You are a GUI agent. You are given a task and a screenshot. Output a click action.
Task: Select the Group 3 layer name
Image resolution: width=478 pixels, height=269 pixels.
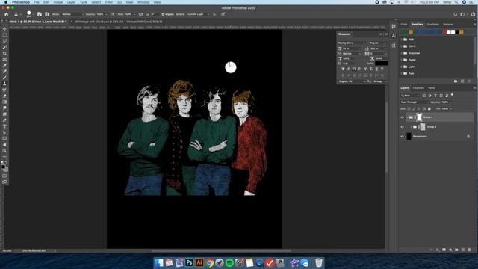(432, 127)
